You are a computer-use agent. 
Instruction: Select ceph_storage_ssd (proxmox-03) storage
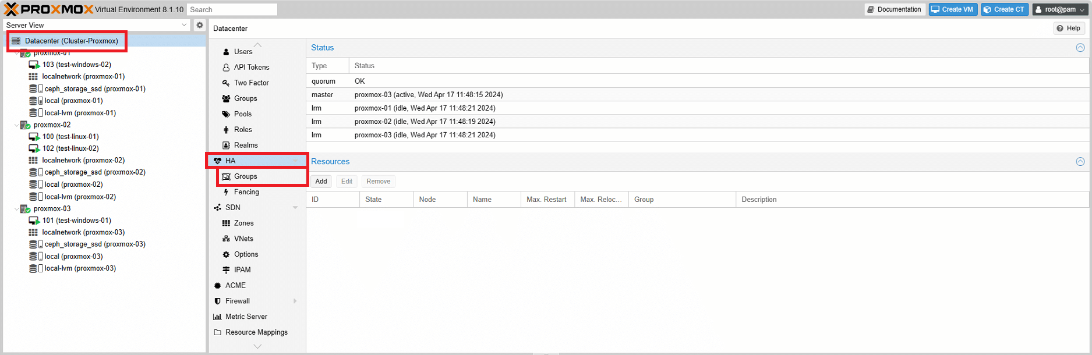coord(95,244)
